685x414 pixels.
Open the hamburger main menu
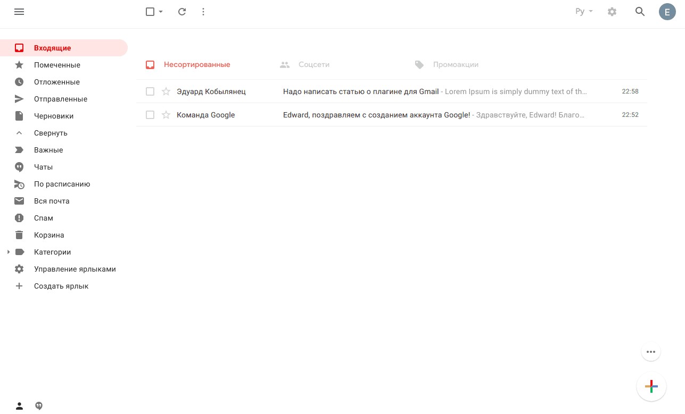[x=19, y=12]
